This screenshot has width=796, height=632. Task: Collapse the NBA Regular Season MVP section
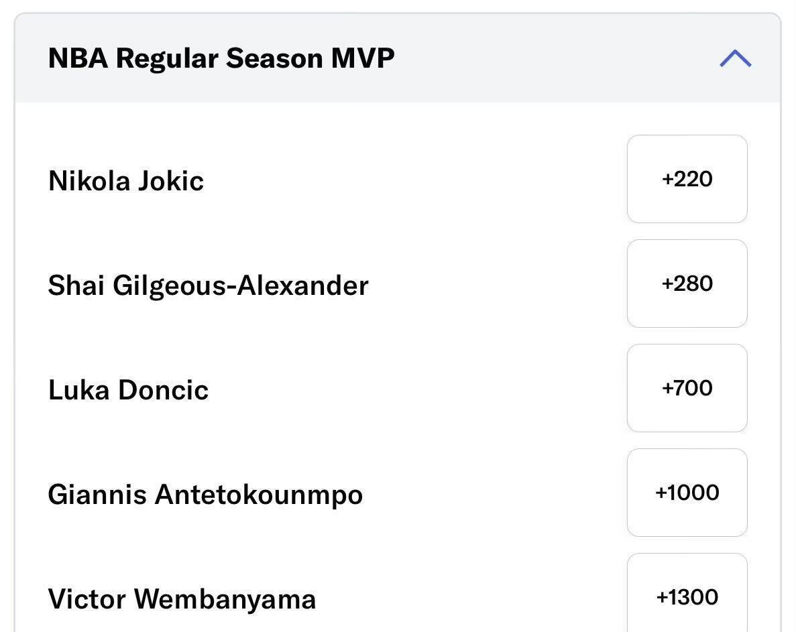pyautogui.click(x=735, y=58)
